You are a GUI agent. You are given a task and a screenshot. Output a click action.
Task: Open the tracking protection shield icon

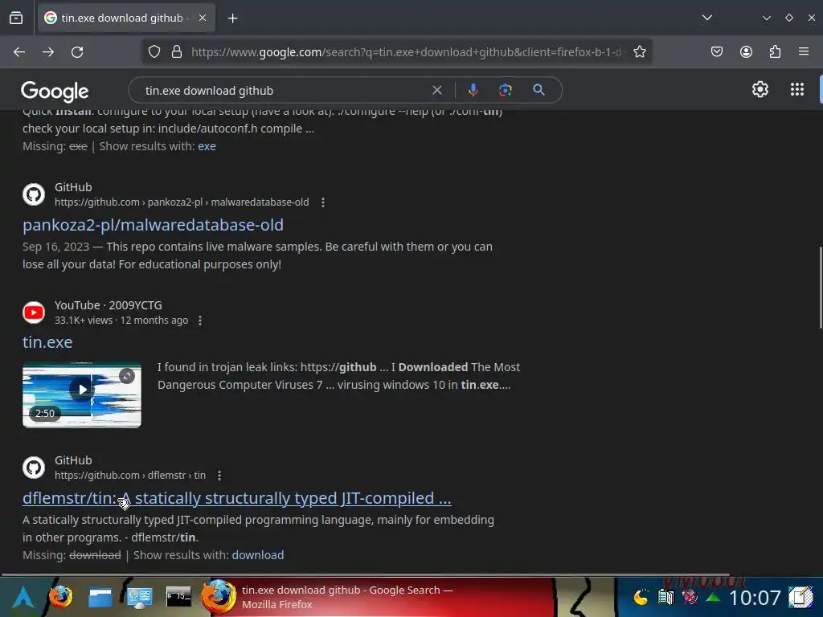[x=154, y=52]
